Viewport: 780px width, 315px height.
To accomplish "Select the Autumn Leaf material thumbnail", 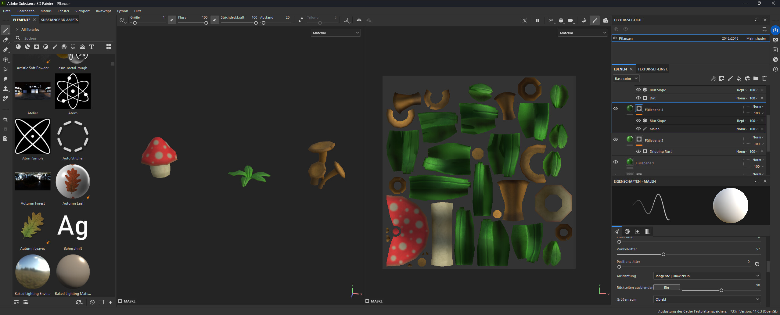I will pyautogui.click(x=73, y=181).
